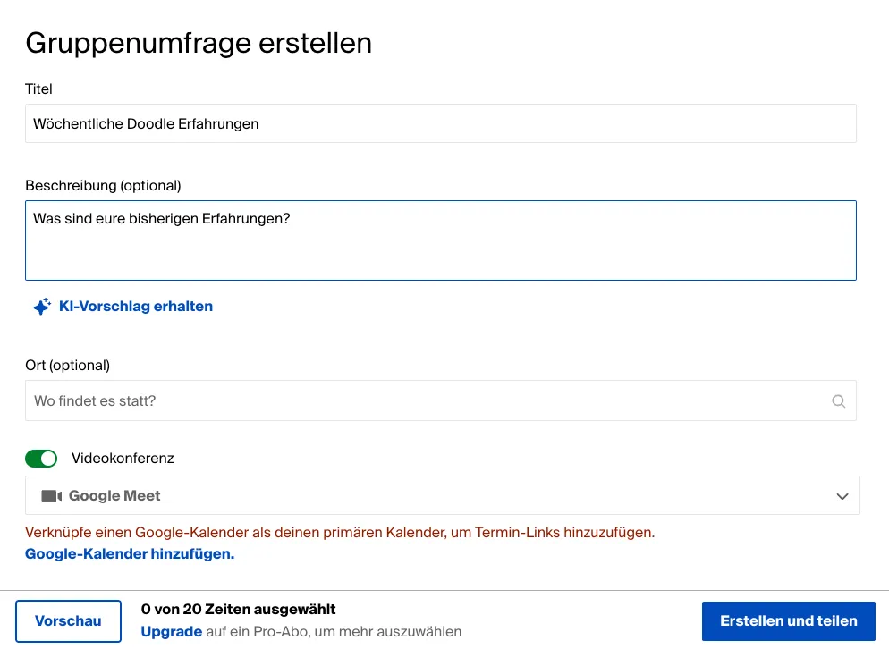Image resolution: width=889 pixels, height=649 pixels.
Task: Toggle the Videokonferenz switch off
Action: pos(41,459)
